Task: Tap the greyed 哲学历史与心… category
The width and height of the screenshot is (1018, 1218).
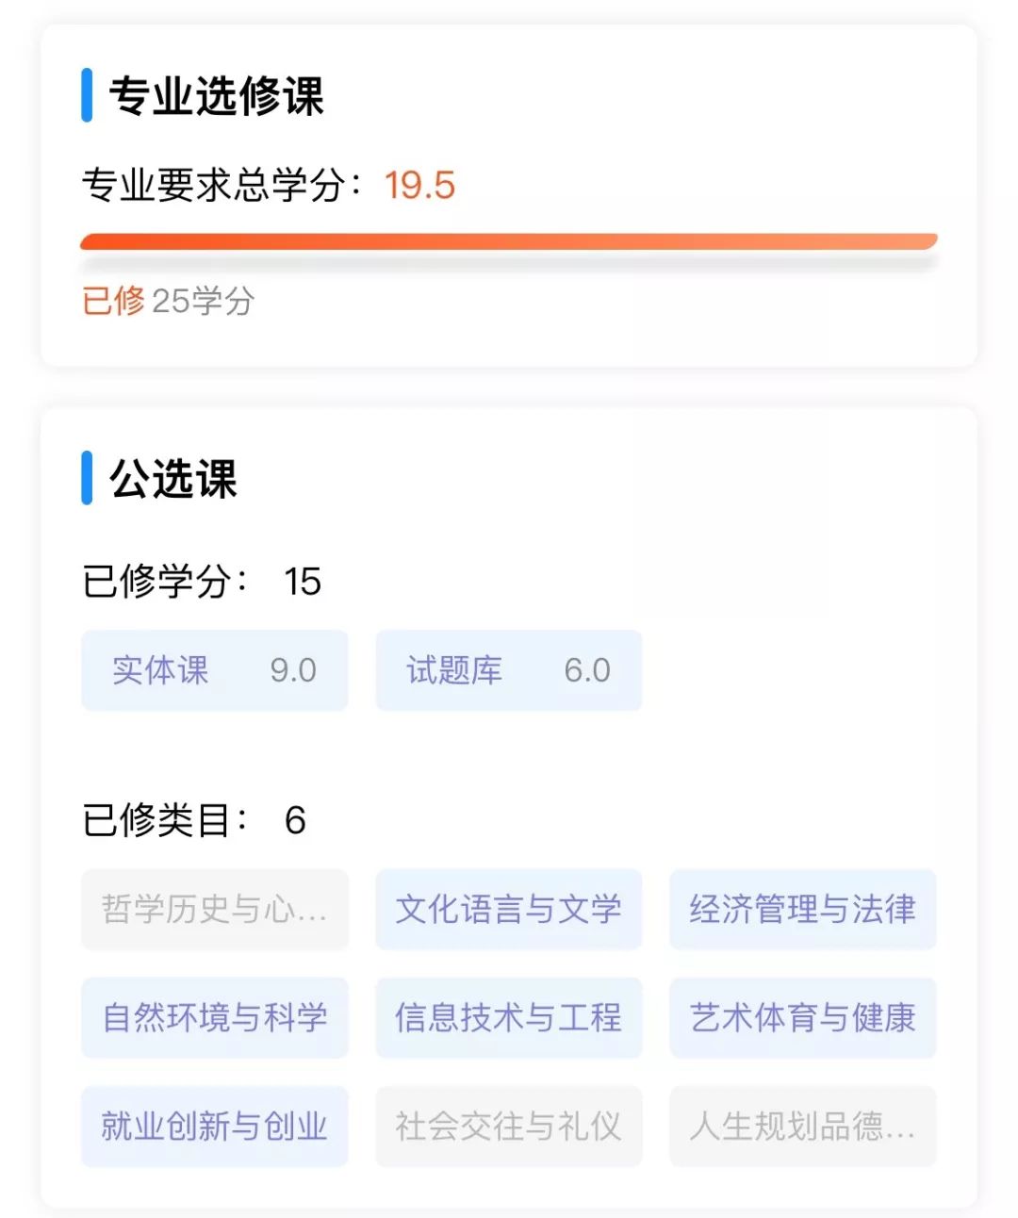Action: [x=214, y=910]
